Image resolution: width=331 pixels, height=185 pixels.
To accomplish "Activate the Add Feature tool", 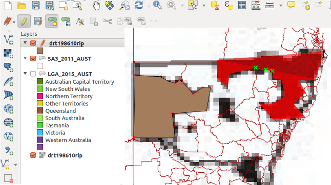I will tap(52, 21).
